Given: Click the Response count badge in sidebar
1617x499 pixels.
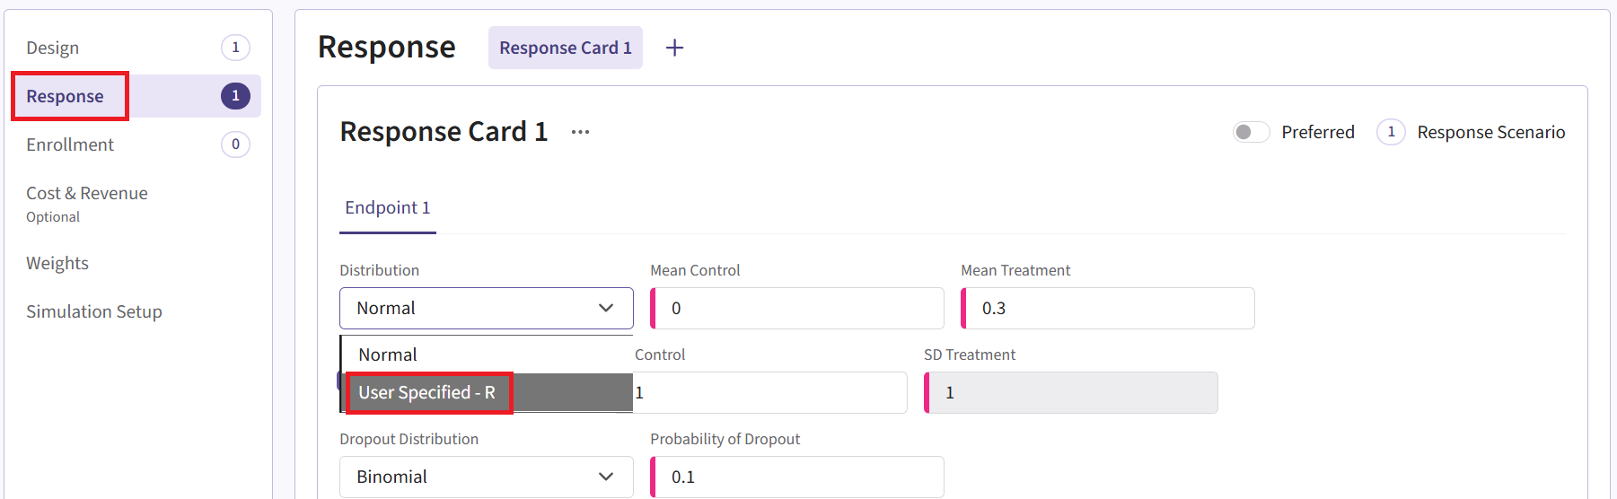Looking at the screenshot, I should (x=235, y=96).
